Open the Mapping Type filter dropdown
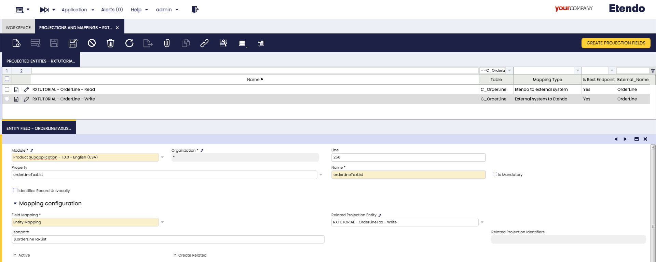This screenshot has width=656, height=262. [578, 71]
